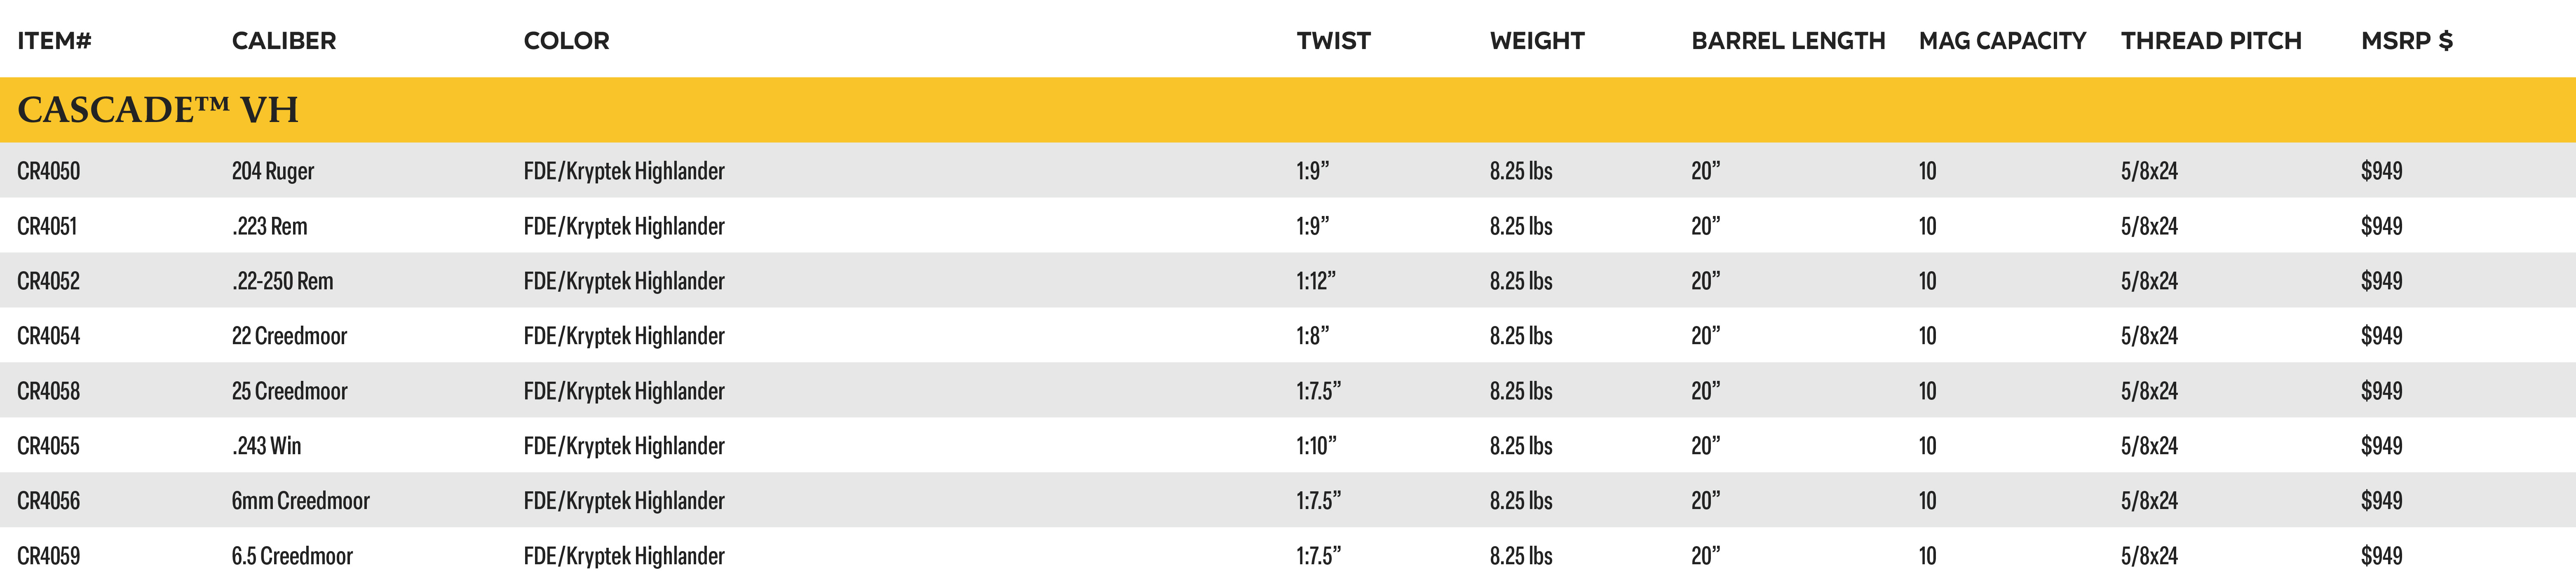Click the COLOR column header
This screenshot has height=582, width=2576.
pyautogui.click(x=566, y=41)
